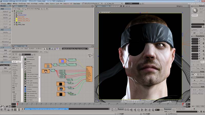Click the magnifier icon in top search box
The height and width of the screenshot is (115, 205).
(140, 4)
